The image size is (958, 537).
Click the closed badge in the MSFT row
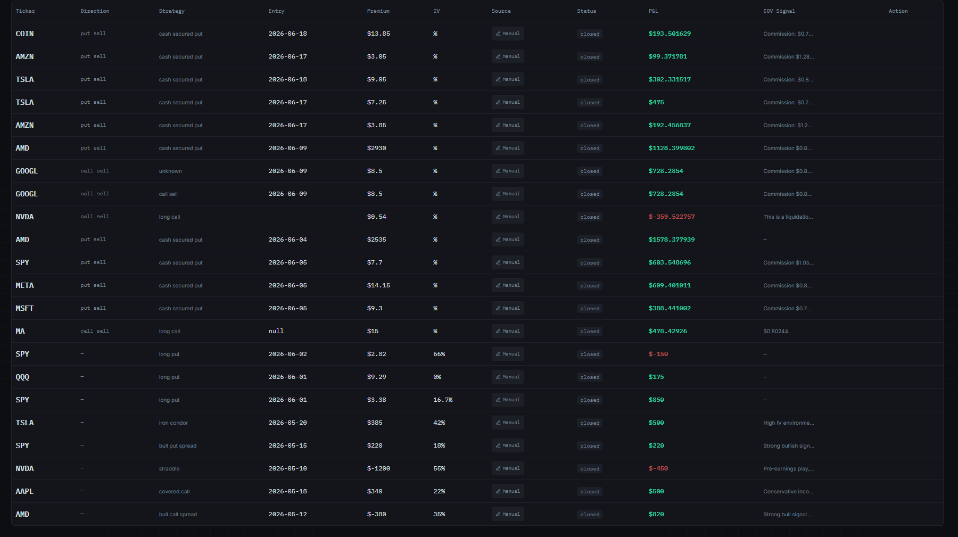click(x=590, y=309)
